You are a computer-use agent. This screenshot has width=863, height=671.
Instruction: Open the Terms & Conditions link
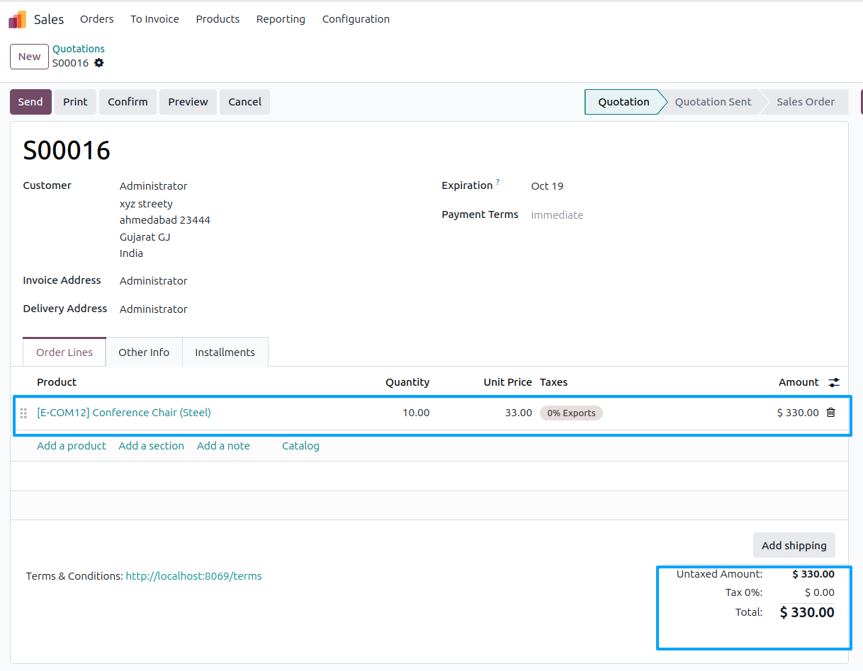[x=194, y=576]
